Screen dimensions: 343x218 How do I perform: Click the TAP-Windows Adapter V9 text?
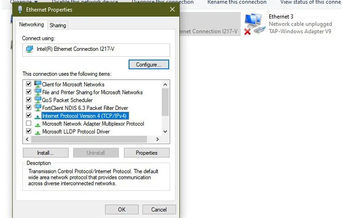tap(300, 31)
